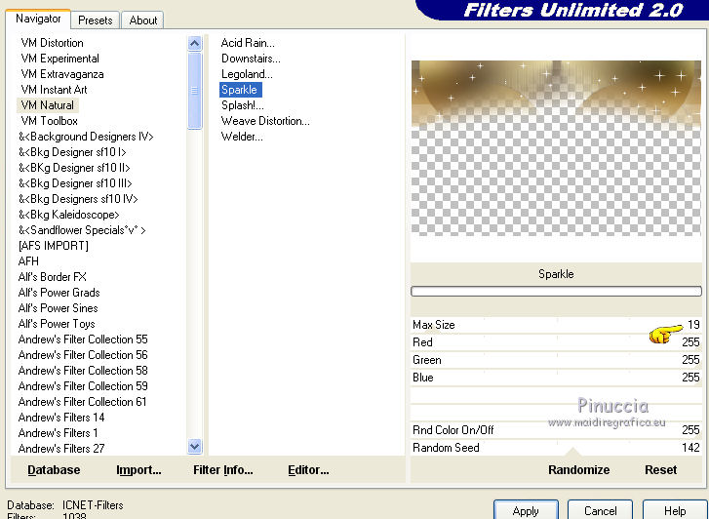Select &<Bkg Designer sf10 III> category
Viewport: 709px width, 519px height.
click(x=75, y=183)
